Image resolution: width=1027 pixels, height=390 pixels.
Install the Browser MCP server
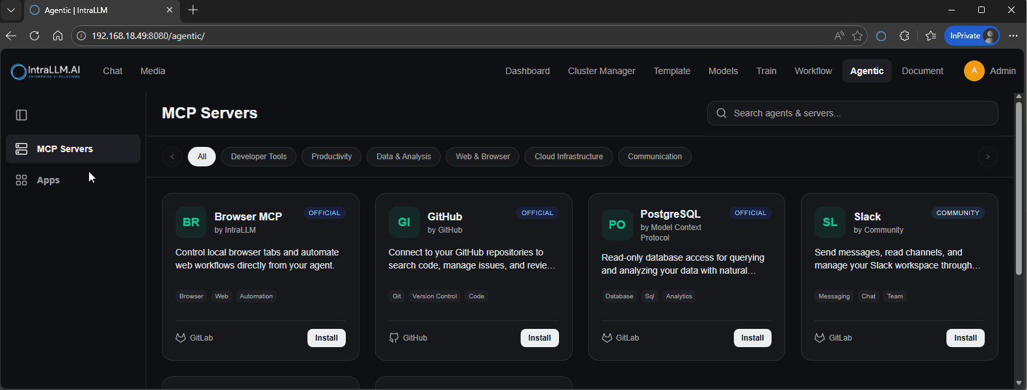pos(326,338)
